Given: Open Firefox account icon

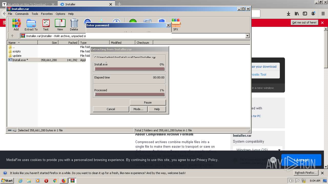Looking at the screenshot, I should 313,14.
